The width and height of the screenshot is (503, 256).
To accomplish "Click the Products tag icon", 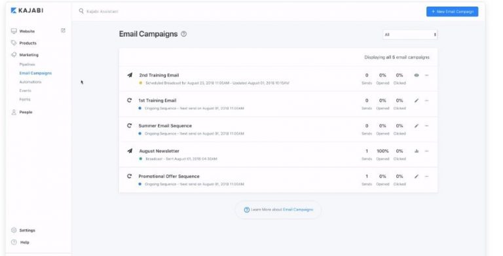I will click(x=14, y=43).
